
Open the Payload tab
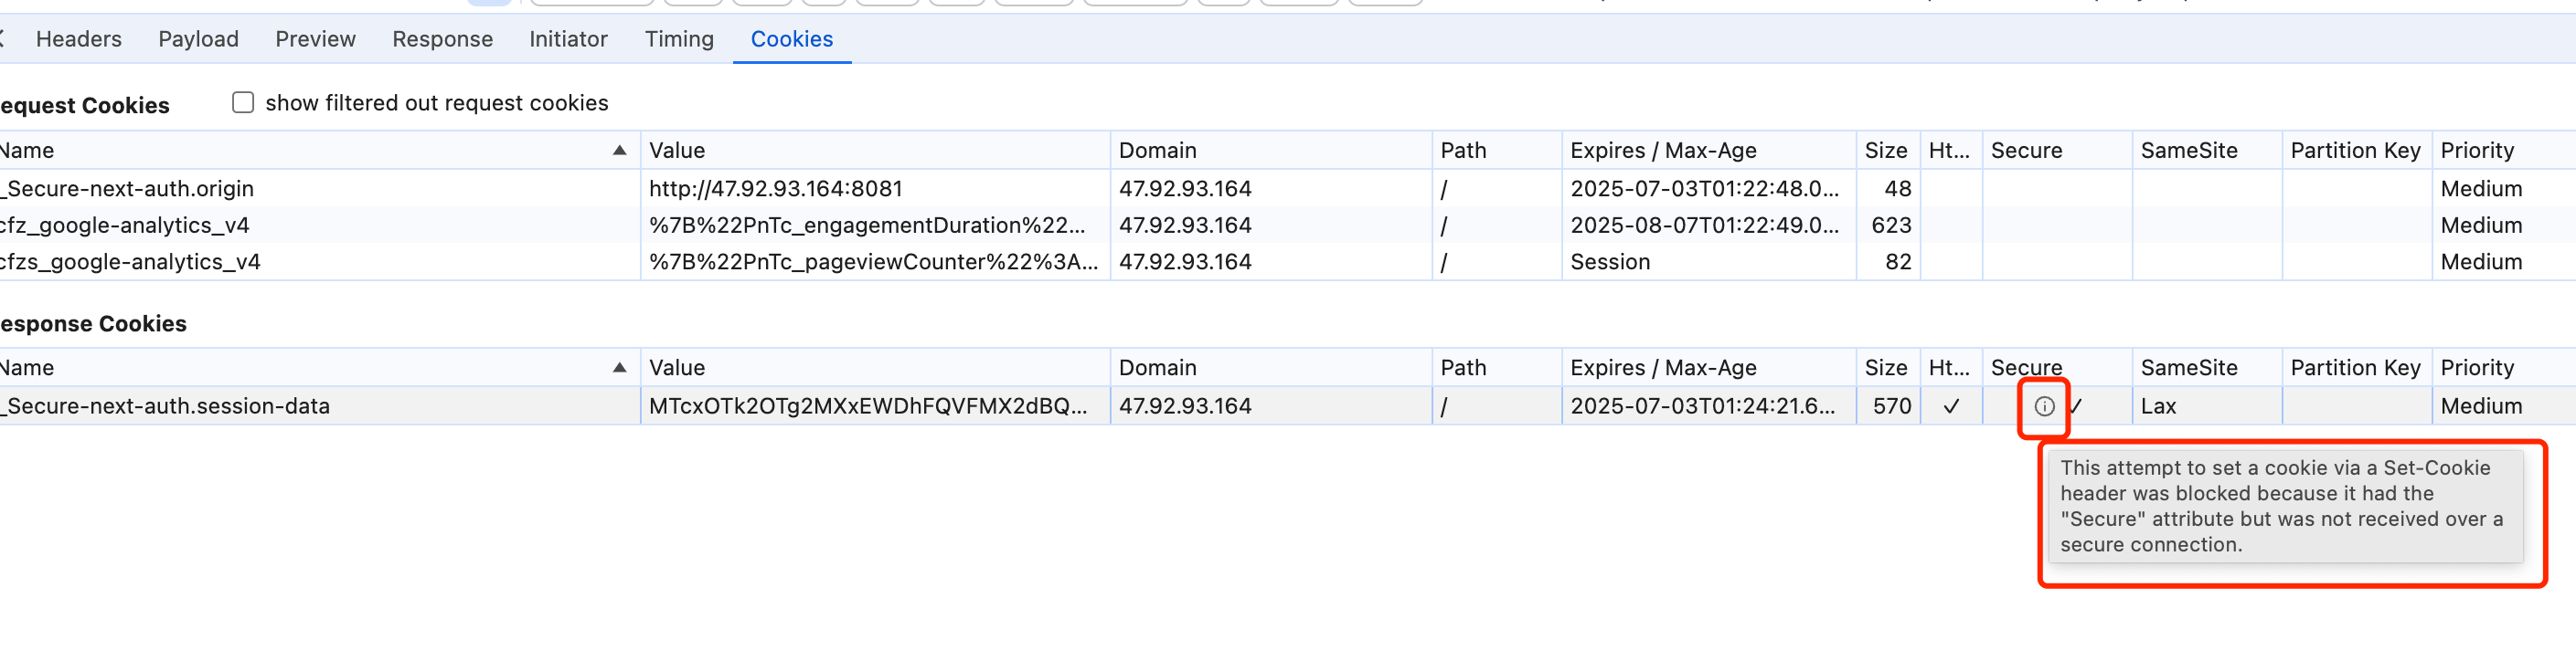click(198, 39)
